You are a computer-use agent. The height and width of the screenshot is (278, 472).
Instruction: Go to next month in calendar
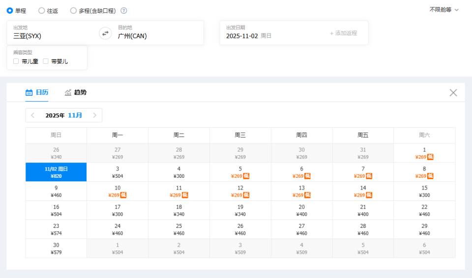pyautogui.click(x=94, y=115)
